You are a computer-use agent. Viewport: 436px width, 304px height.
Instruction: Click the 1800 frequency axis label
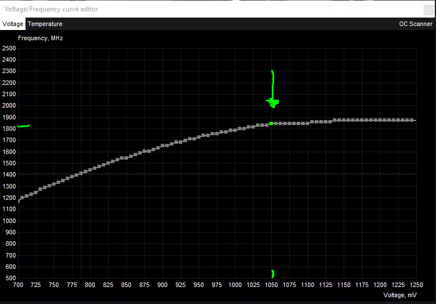9,129
